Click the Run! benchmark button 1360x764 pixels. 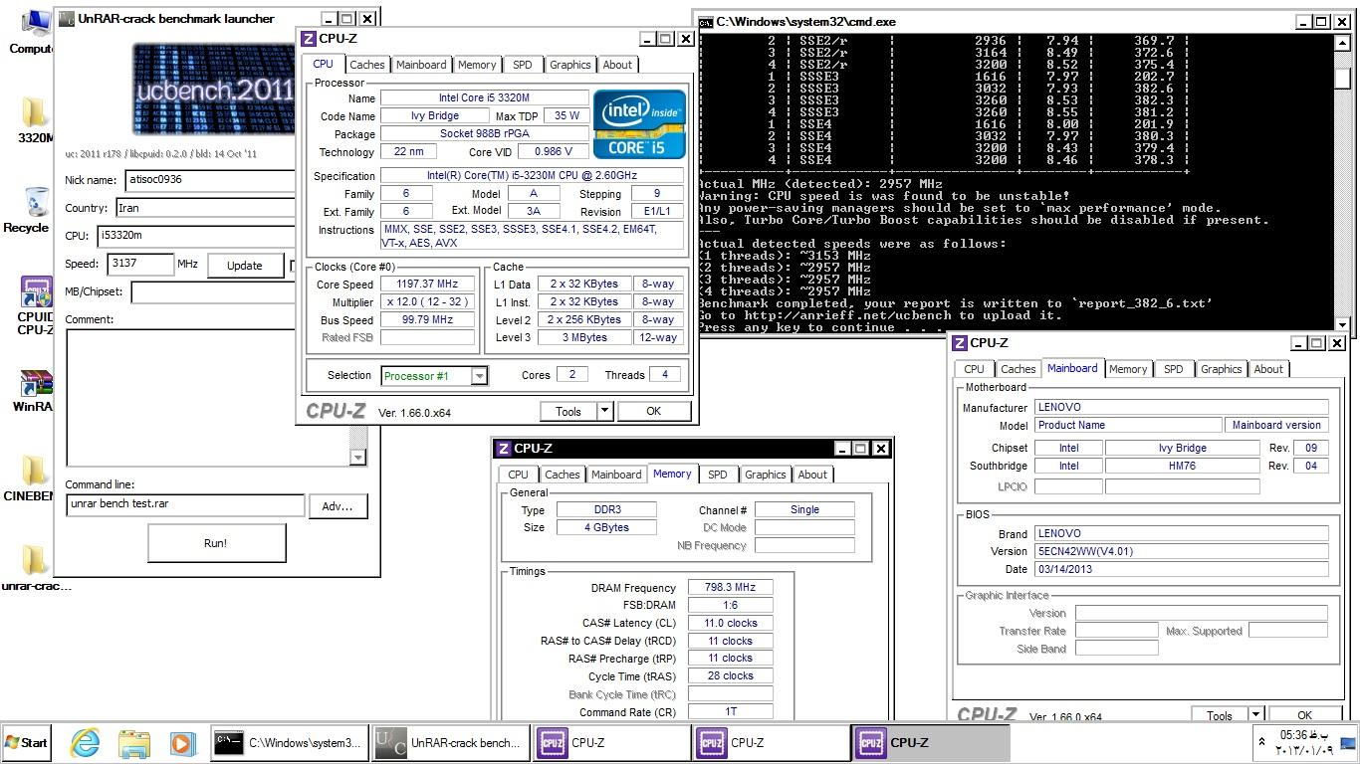216,543
